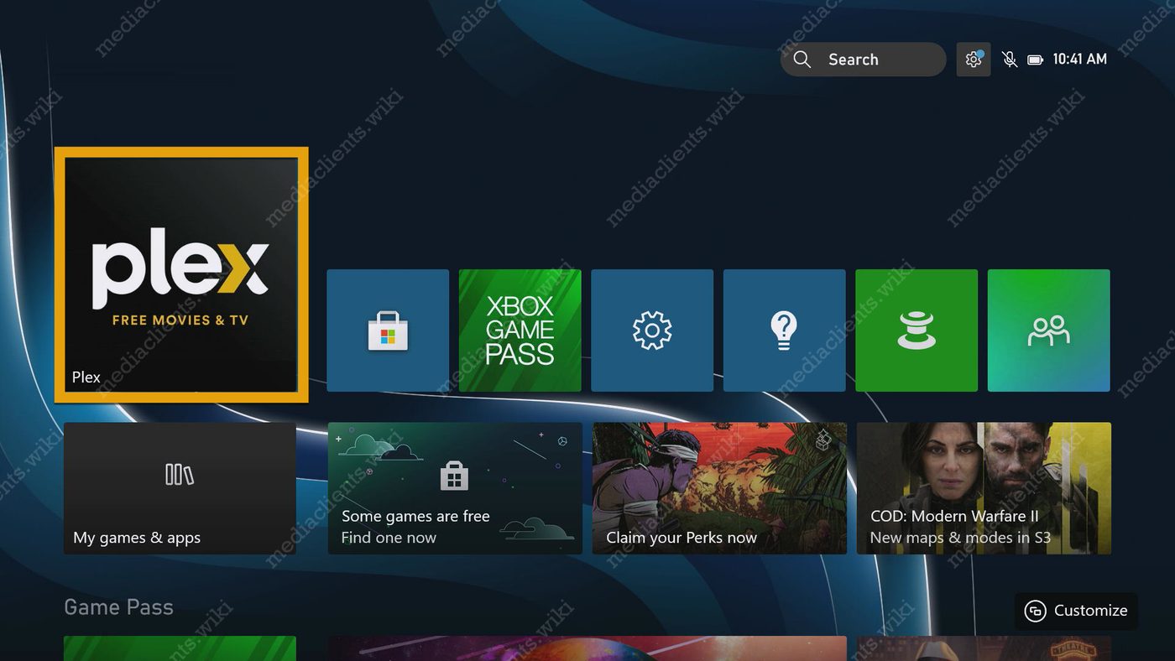
Task: Click the Customize button
Action: pyautogui.click(x=1076, y=611)
